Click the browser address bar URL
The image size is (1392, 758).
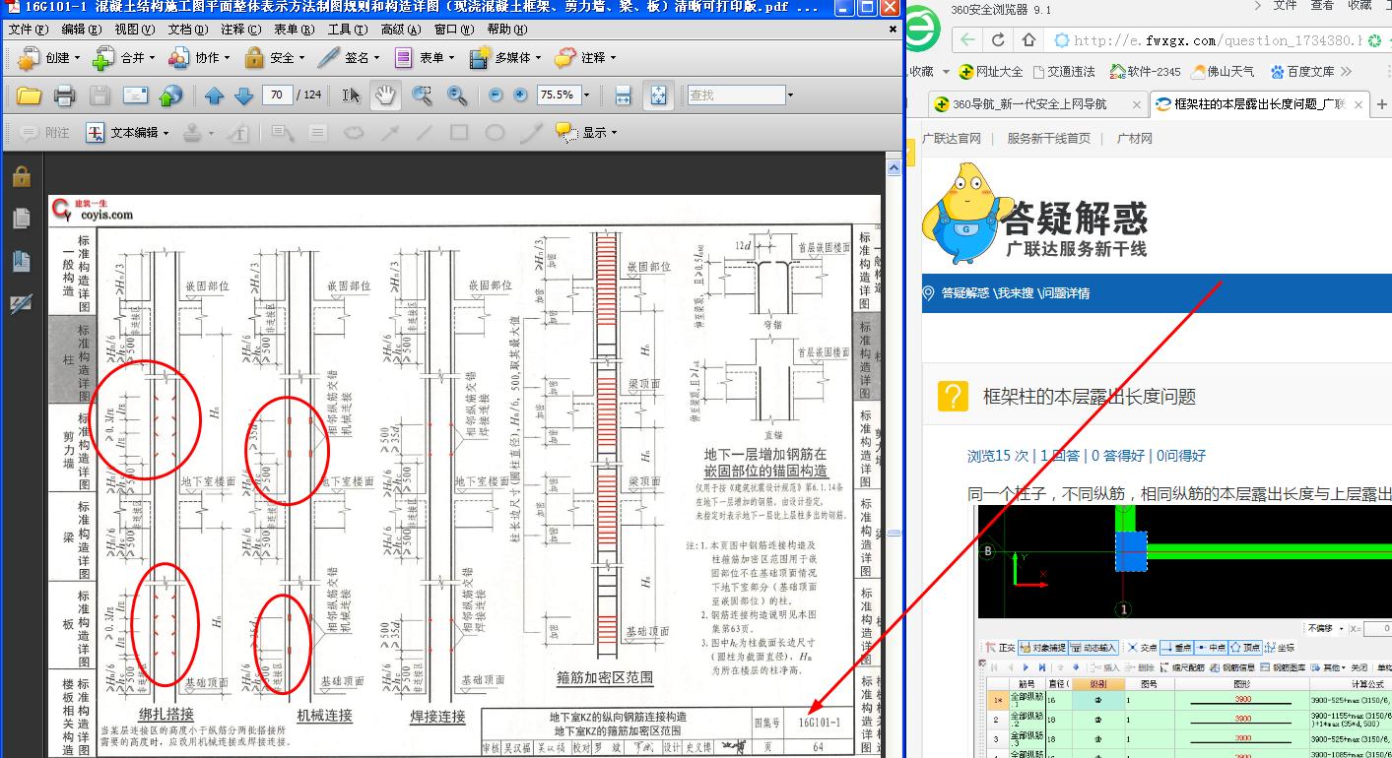(x=1217, y=40)
